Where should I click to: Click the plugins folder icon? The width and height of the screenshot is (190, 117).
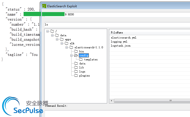point(76,75)
